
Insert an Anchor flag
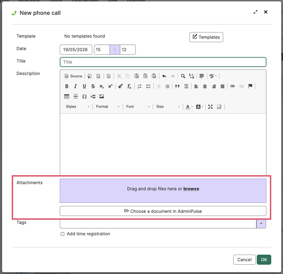tap(250, 86)
